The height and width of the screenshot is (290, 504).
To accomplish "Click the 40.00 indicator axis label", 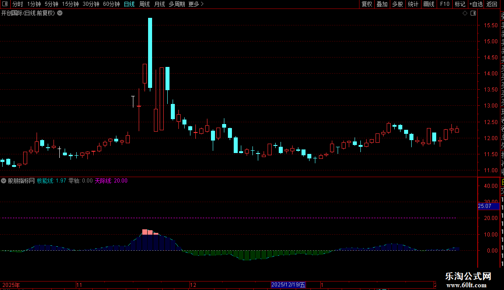I will pyautogui.click(x=491, y=186).
